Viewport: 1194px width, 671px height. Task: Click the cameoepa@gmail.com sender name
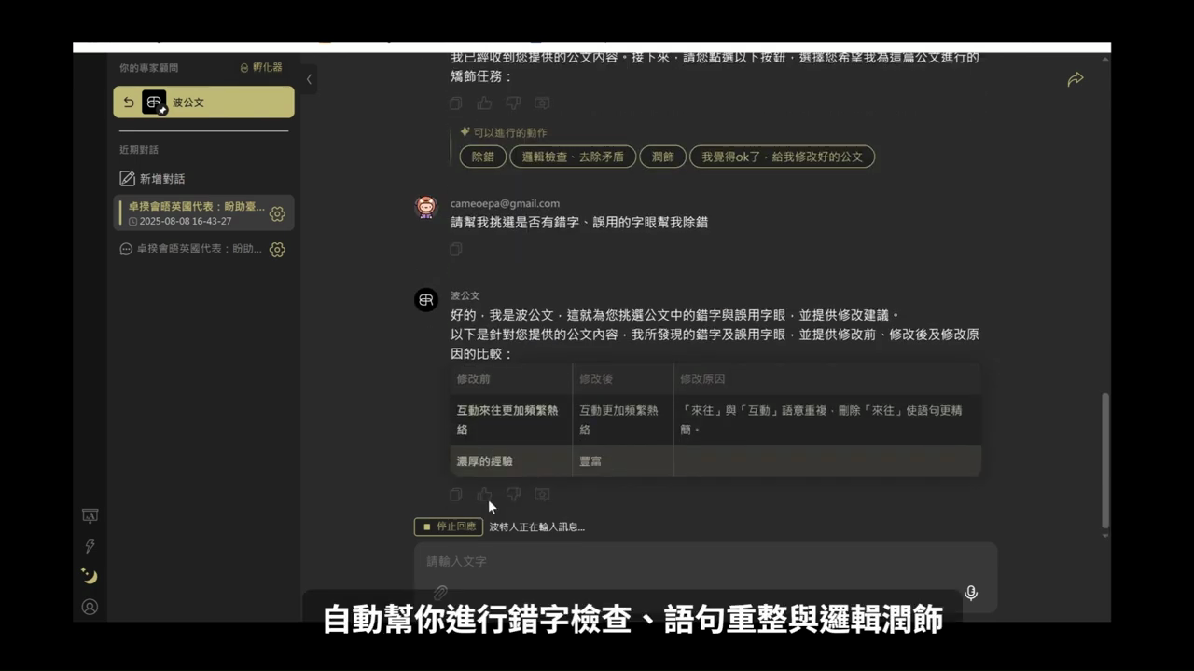click(x=505, y=203)
